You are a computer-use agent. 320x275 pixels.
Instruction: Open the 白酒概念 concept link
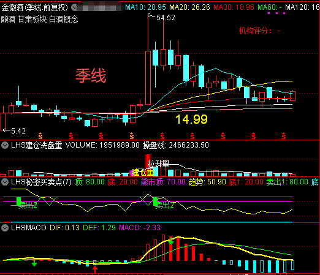[x=64, y=20]
